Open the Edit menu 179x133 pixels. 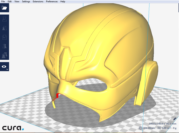point(10,2)
